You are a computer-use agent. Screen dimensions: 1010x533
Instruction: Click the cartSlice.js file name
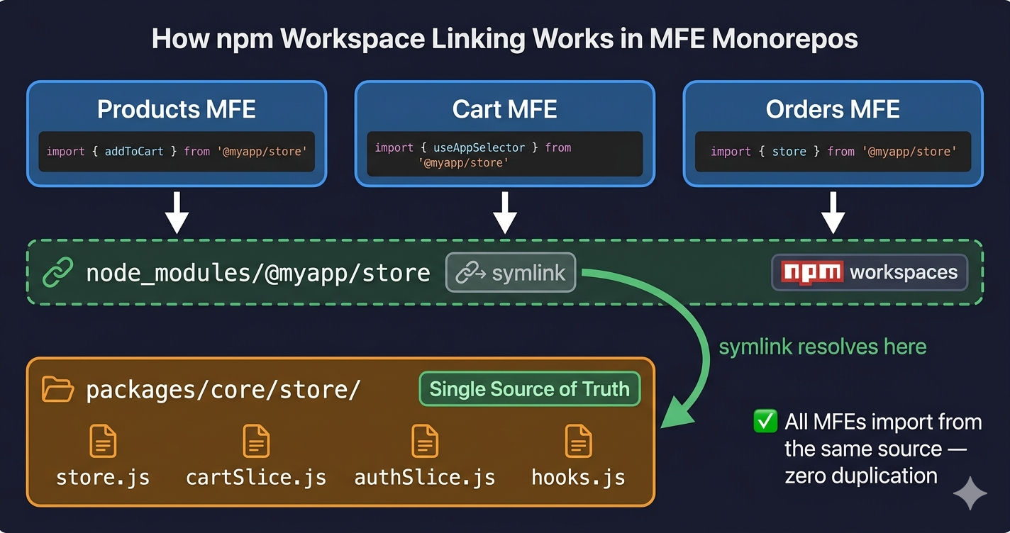pos(256,477)
